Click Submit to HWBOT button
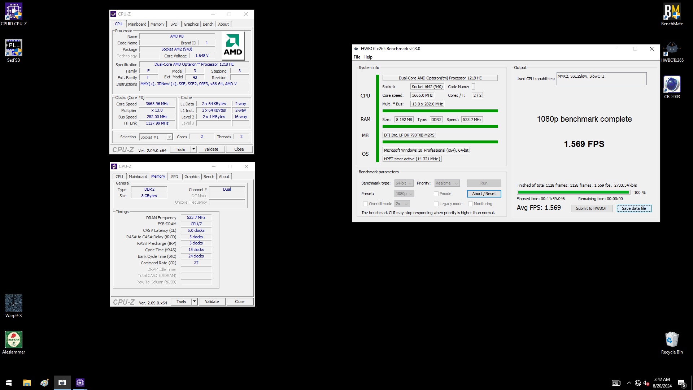The width and height of the screenshot is (693, 390). click(x=592, y=209)
